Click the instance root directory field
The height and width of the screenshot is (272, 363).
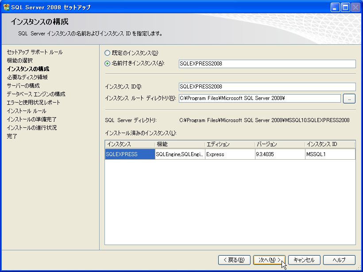tap(259, 98)
